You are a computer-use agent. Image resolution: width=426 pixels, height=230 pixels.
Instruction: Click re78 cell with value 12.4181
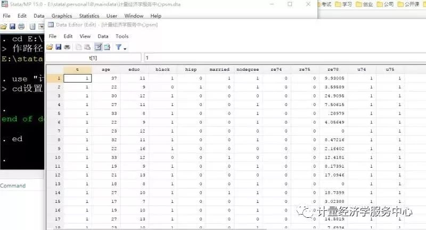point(333,158)
